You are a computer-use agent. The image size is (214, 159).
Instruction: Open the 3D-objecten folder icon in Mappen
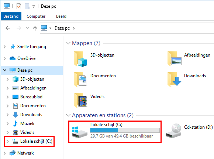[80, 59]
